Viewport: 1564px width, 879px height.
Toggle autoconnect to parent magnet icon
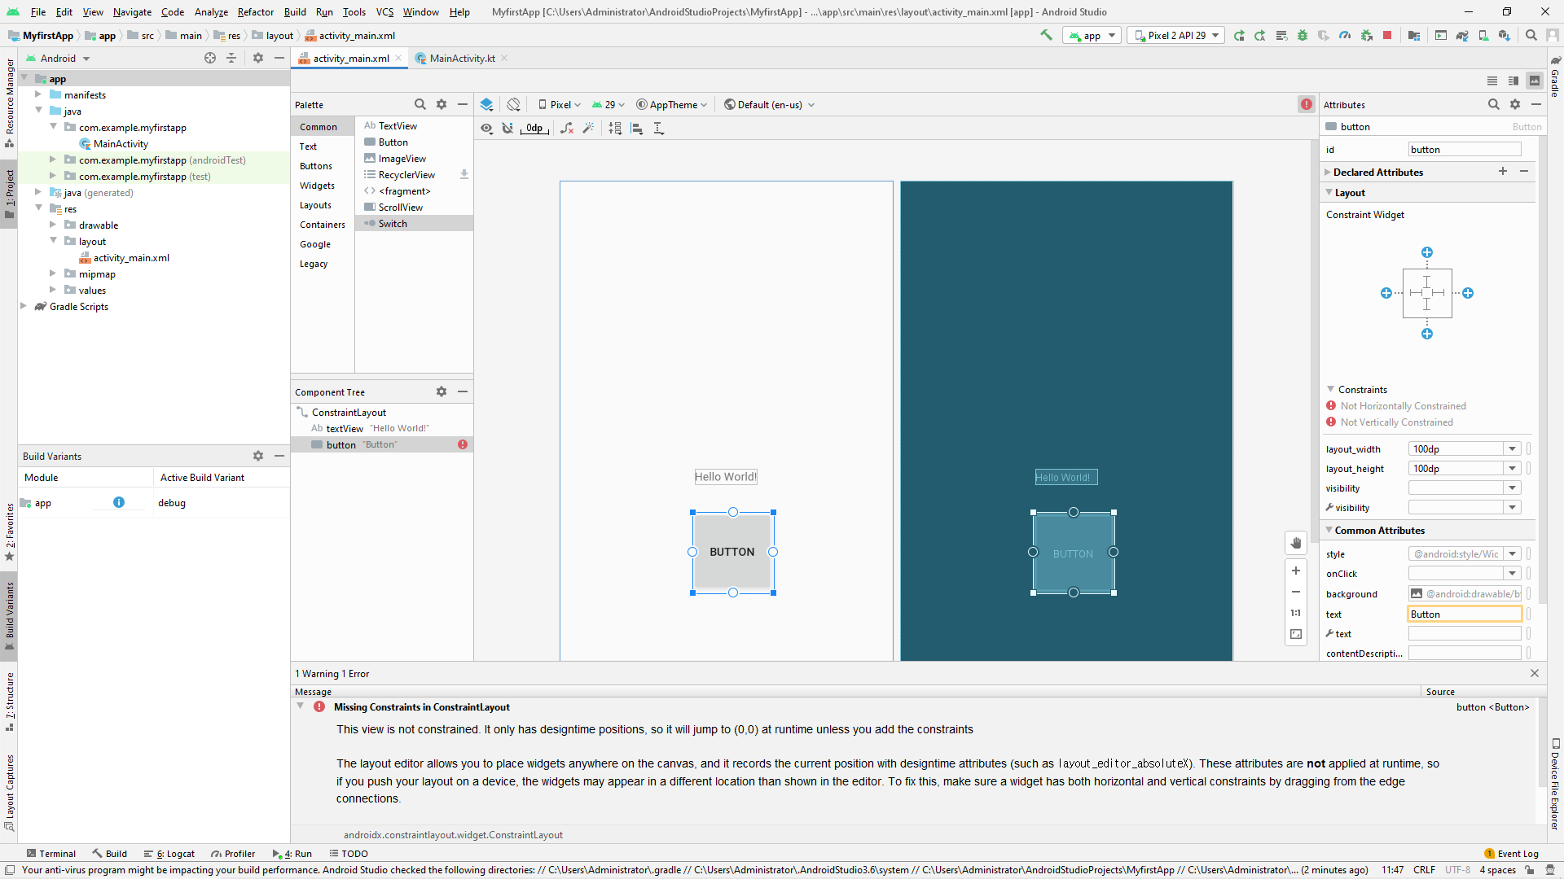coord(507,128)
